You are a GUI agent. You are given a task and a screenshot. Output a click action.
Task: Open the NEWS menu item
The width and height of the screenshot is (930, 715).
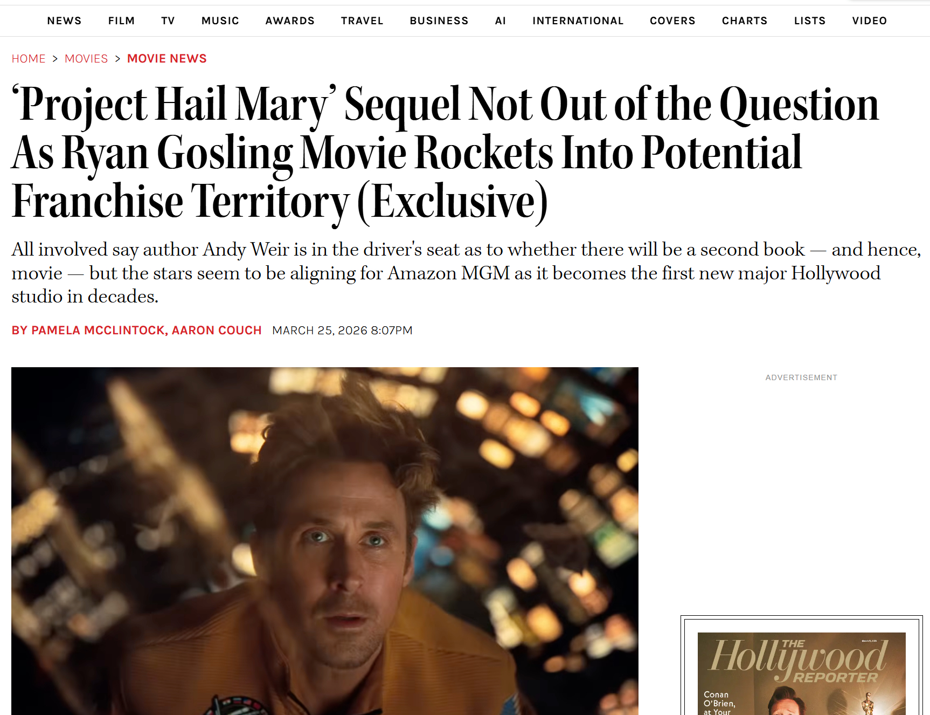coord(64,20)
